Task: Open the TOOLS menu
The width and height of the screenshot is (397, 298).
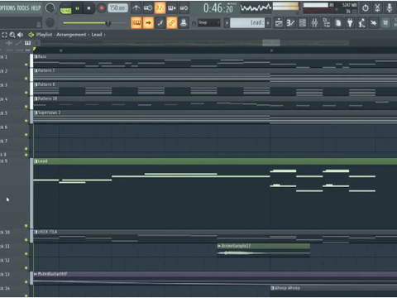Action: pos(23,7)
